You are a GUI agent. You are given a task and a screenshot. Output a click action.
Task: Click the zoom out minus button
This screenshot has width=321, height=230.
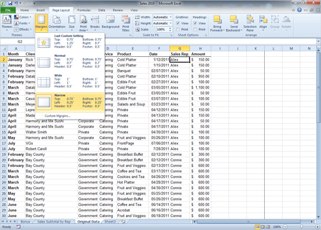tap(285, 227)
